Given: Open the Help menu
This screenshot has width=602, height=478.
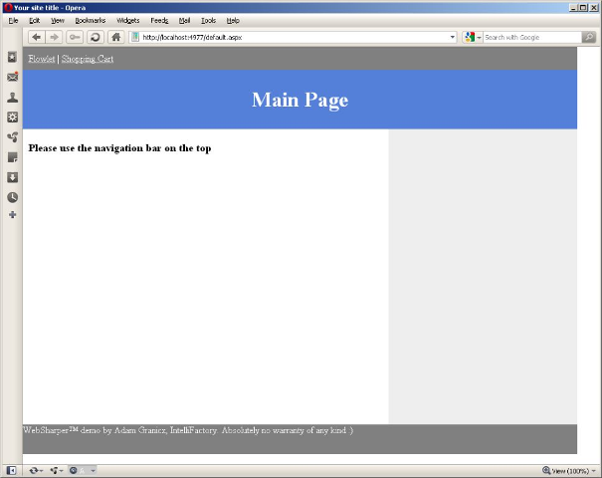Looking at the screenshot, I should click(233, 20).
